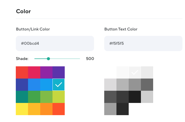Choose the darkest gray swatch in bottom row
Image resolution: width=185 pixels, height=122 pixels.
(123, 109)
